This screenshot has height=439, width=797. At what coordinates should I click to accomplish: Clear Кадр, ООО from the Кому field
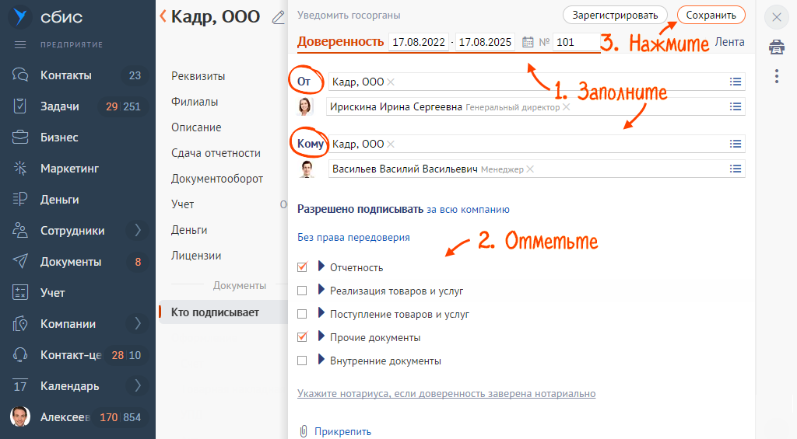tap(391, 145)
